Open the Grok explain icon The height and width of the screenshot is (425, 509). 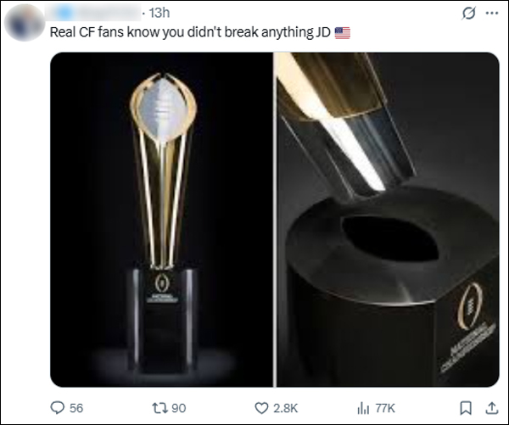pos(467,14)
